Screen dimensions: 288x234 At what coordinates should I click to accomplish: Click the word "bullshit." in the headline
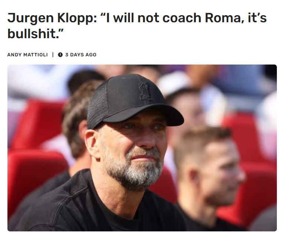pos(35,34)
